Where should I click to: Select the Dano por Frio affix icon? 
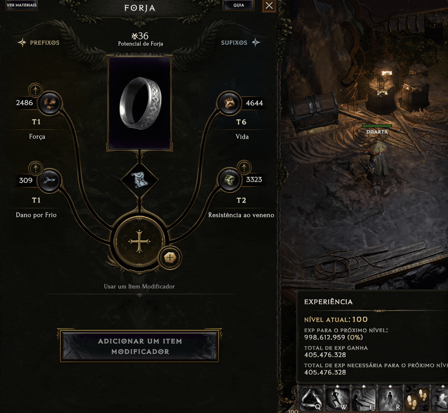[49, 180]
